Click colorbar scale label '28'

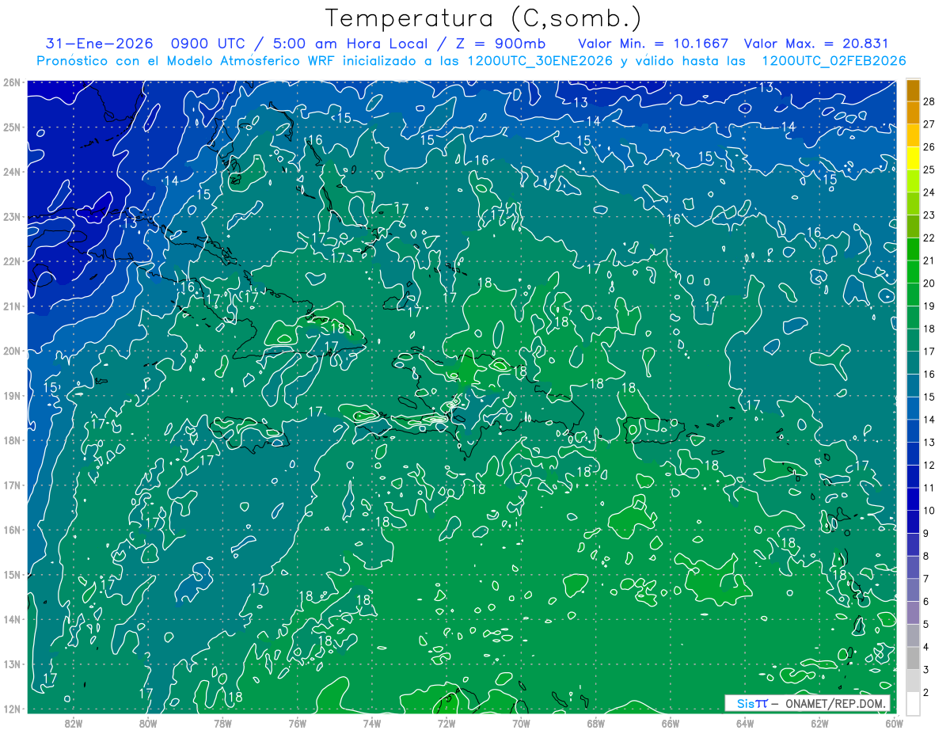pos(929,101)
